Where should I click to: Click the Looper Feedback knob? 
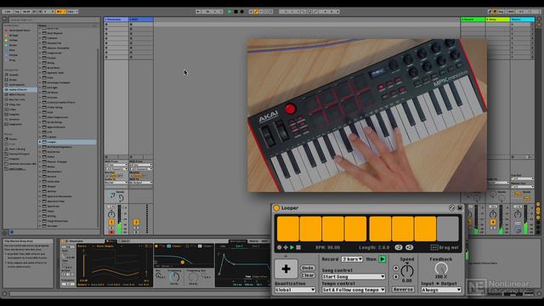[x=441, y=269]
